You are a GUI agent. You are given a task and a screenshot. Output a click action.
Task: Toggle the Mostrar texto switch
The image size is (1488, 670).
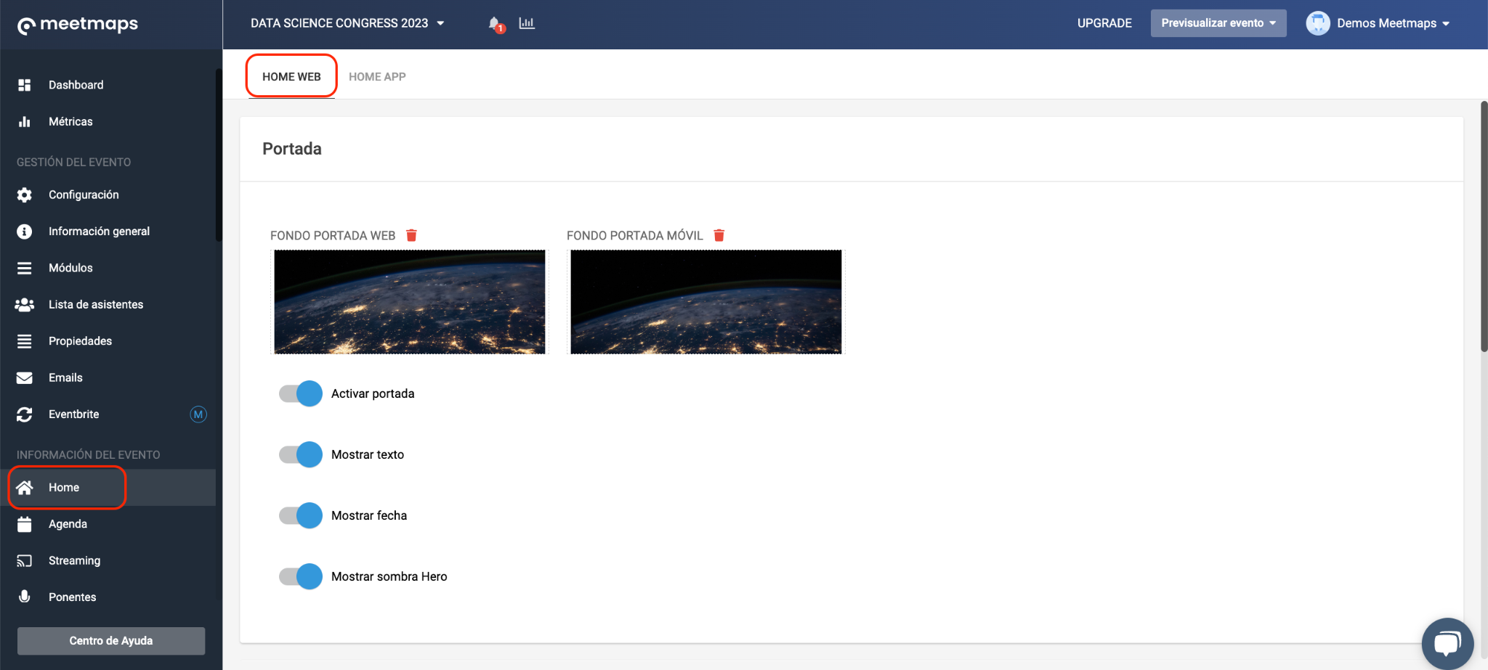pos(301,454)
